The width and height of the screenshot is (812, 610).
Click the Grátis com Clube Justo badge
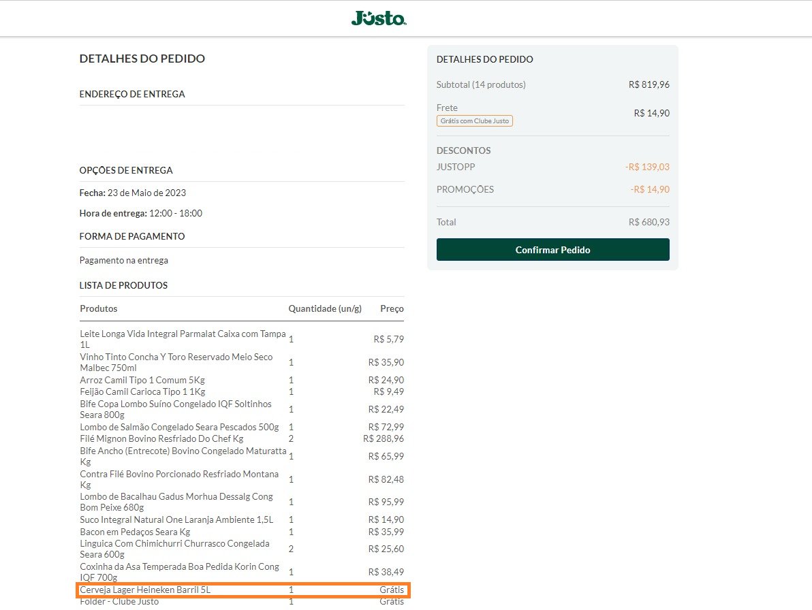[474, 121]
